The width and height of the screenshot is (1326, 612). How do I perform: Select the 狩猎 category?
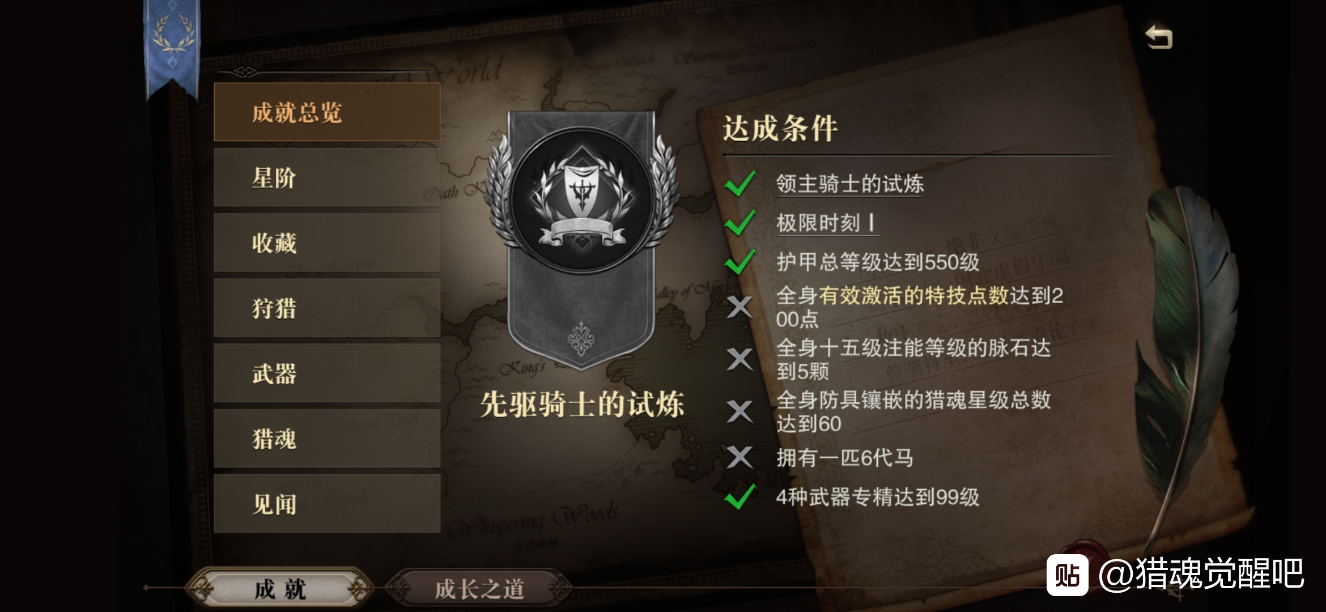click(x=327, y=308)
